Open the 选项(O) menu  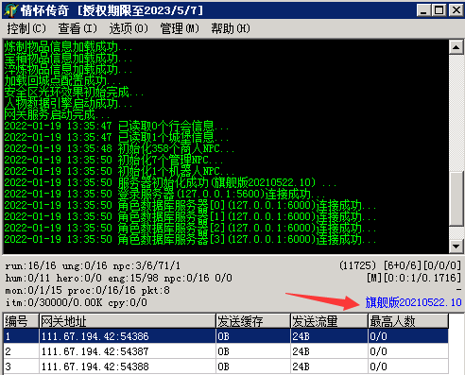(129, 28)
